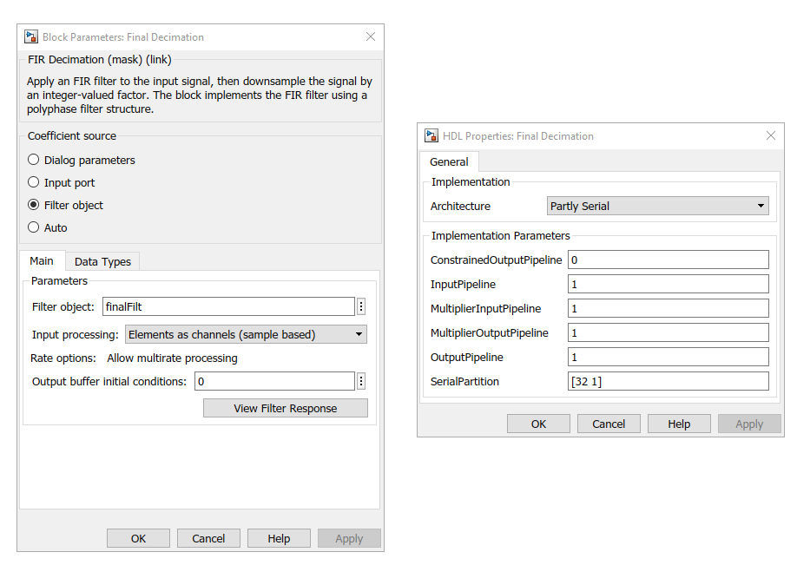This screenshot has height=585, width=797.
Task: Open Help from the HDL Properties dialog
Action: (679, 424)
